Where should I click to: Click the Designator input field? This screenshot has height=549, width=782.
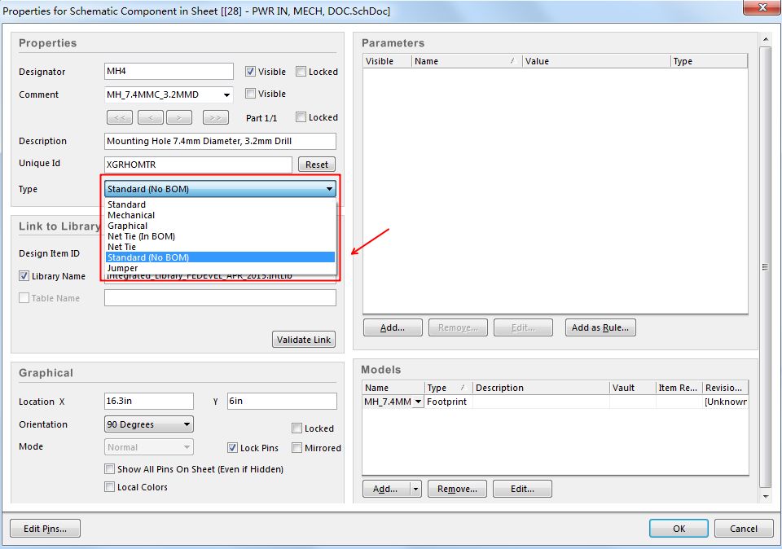click(169, 72)
